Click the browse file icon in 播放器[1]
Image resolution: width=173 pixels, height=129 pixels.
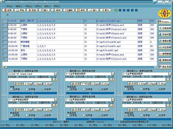point(55,80)
